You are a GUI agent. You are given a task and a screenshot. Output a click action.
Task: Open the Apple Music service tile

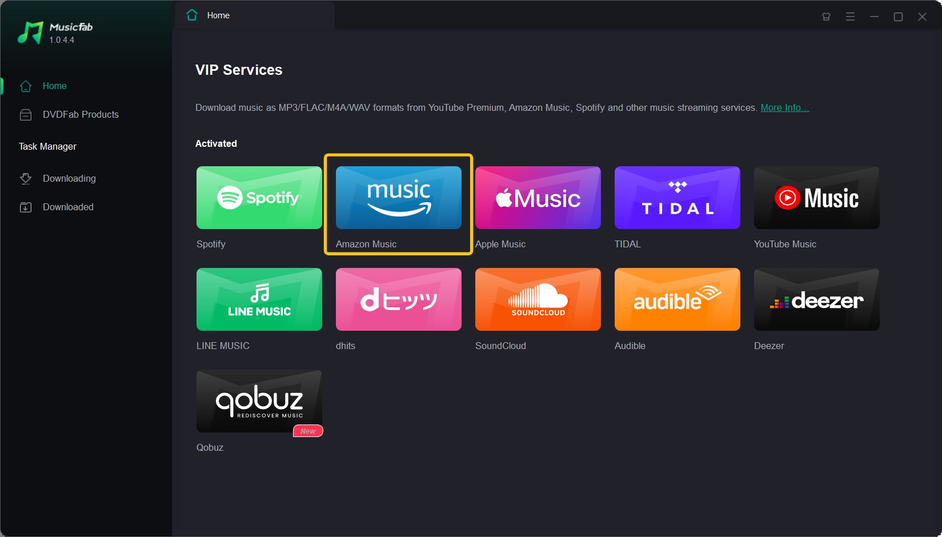point(538,198)
